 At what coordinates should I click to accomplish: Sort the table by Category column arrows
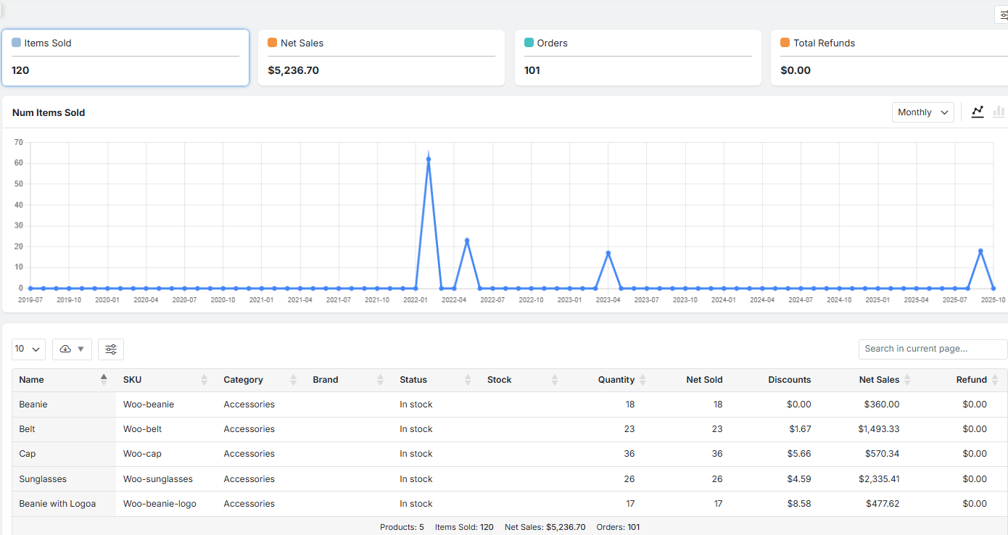click(293, 379)
